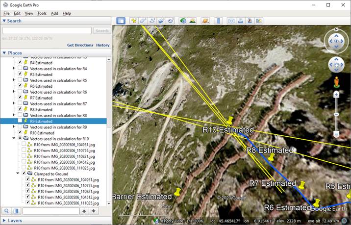Zoom out with minus button

pos(336,134)
